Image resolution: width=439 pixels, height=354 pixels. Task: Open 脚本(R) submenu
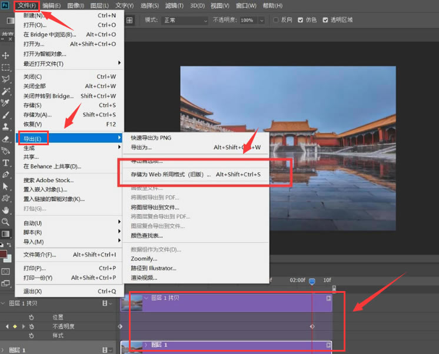[x=69, y=232]
